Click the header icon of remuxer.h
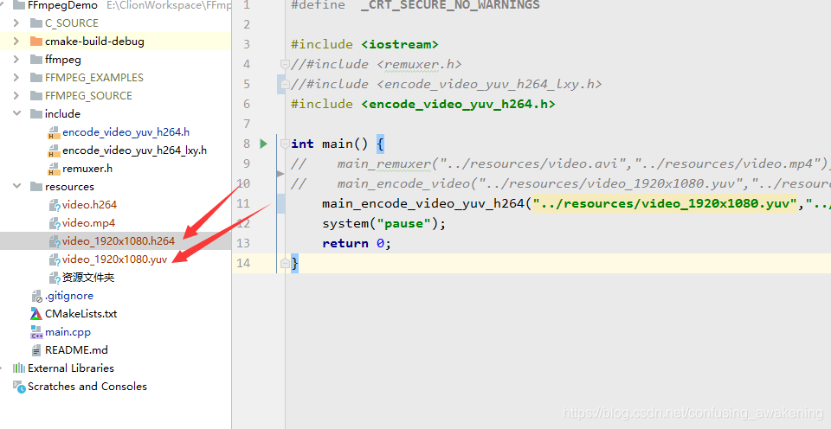This screenshot has width=831, height=429. tap(54, 169)
